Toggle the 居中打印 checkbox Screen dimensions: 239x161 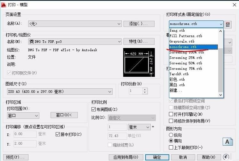click(58, 134)
